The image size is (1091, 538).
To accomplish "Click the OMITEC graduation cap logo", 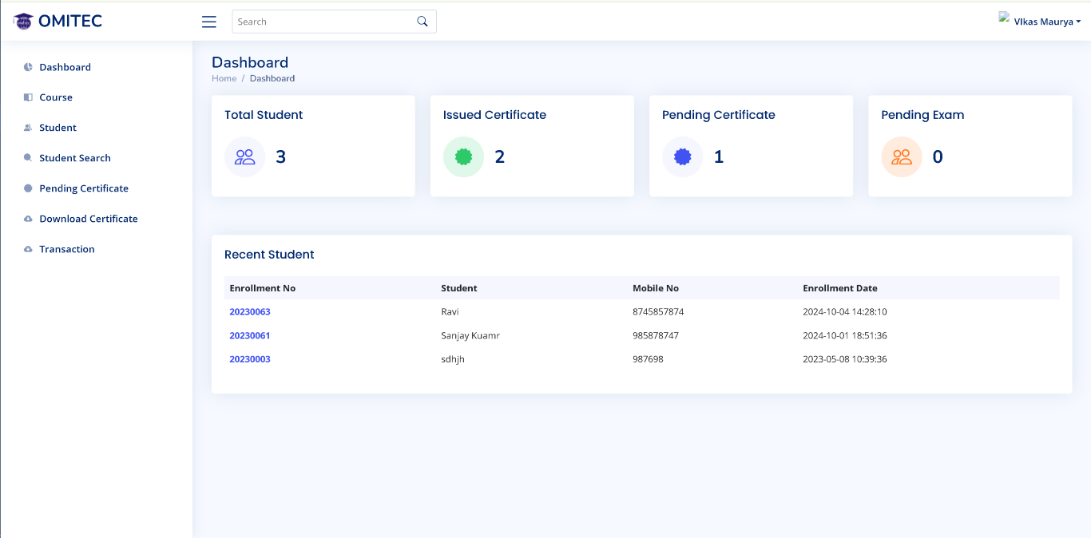I will [23, 22].
